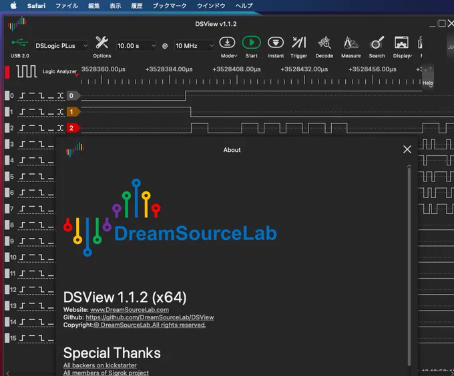Open the www.DreamSourceLab.com website link
454x376 pixels.
click(x=130, y=309)
